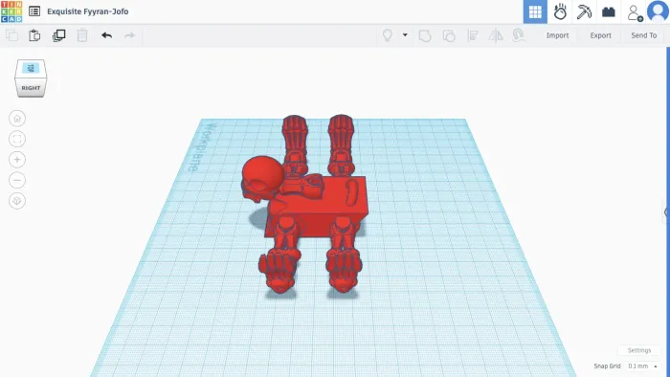Screen dimensions: 670x377
Task: Switch to the Bricks mode
Action: 609,11
